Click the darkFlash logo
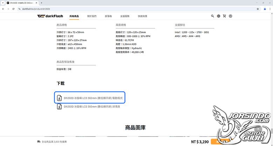The height and width of the screenshot is (146, 273). click(50, 16)
